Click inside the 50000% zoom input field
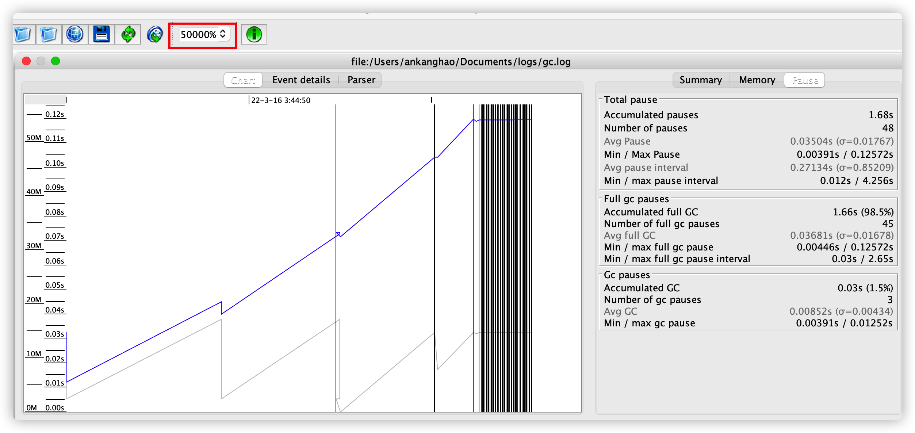Viewport: 915px width, 433px height. click(x=199, y=34)
